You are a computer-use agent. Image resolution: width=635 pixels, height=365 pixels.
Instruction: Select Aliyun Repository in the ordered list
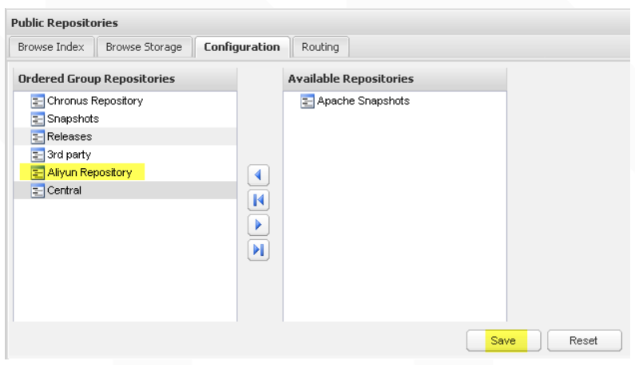point(89,172)
